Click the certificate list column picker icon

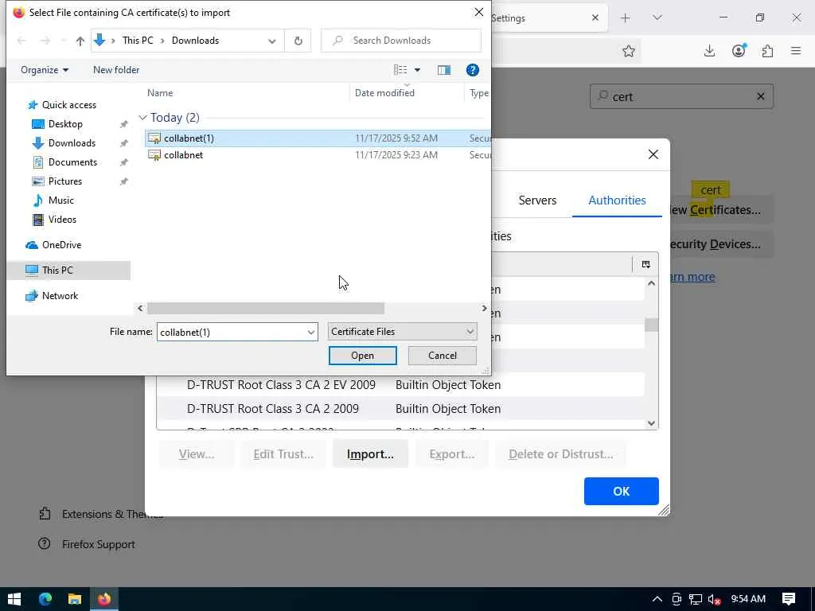point(645,264)
